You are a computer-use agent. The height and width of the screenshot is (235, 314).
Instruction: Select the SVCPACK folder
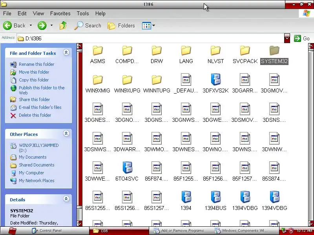(245, 54)
